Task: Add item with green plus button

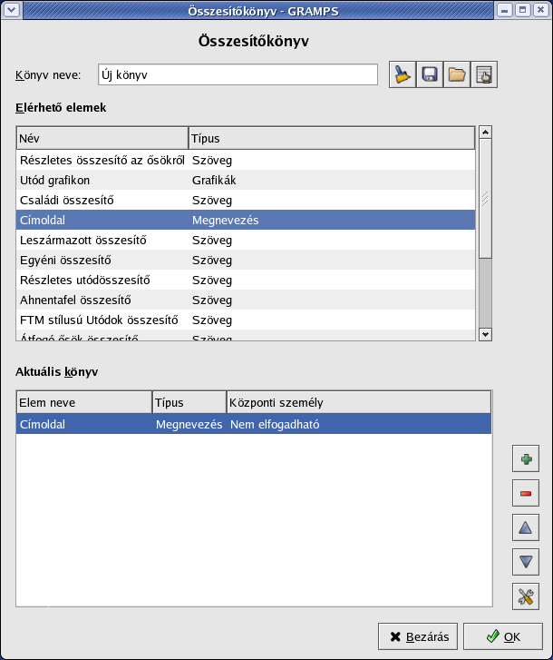Action: (525, 459)
